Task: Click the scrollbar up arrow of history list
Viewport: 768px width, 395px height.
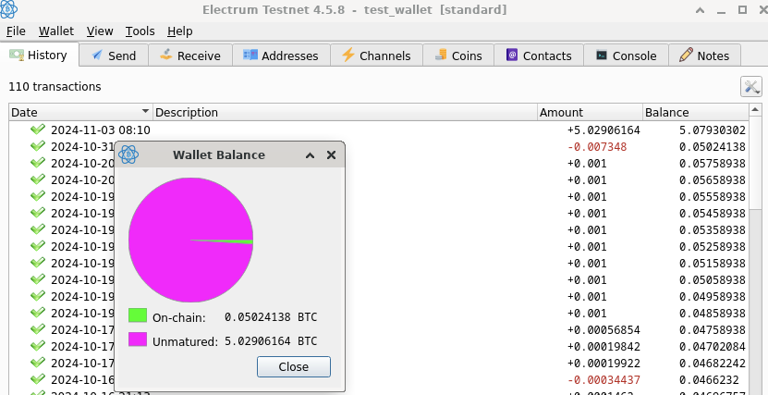Action: pyautogui.click(x=755, y=110)
